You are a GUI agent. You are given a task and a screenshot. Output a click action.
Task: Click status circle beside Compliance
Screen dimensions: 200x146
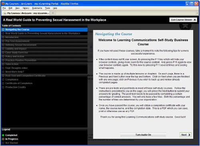pyautogui.click(x=3, y=80)
